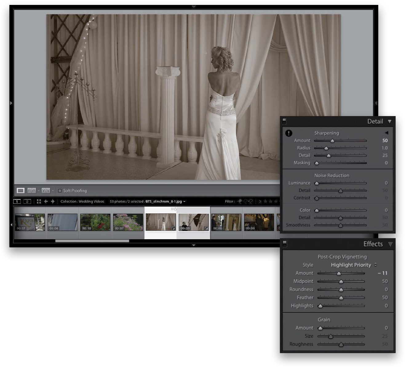Set filter rating to first star
Screen dimensions: 405x367
click(x=265, y=201)
